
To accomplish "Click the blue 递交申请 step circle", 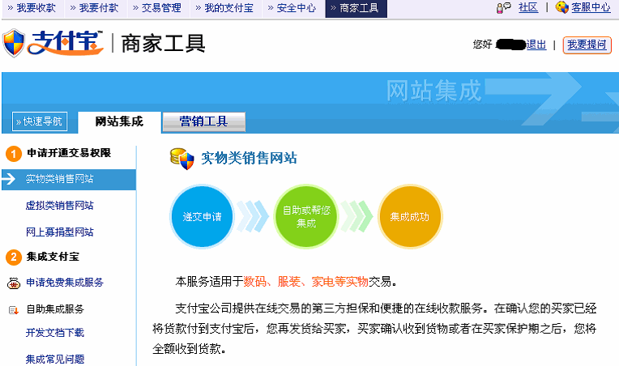I will 202,216.
